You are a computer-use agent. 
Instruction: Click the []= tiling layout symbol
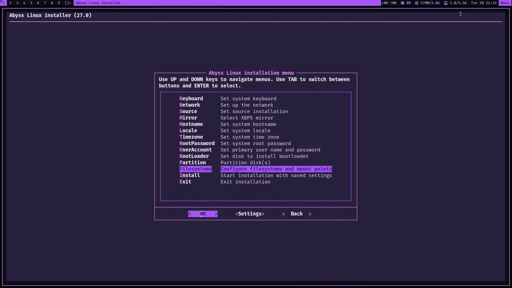[x=68, y=3]
